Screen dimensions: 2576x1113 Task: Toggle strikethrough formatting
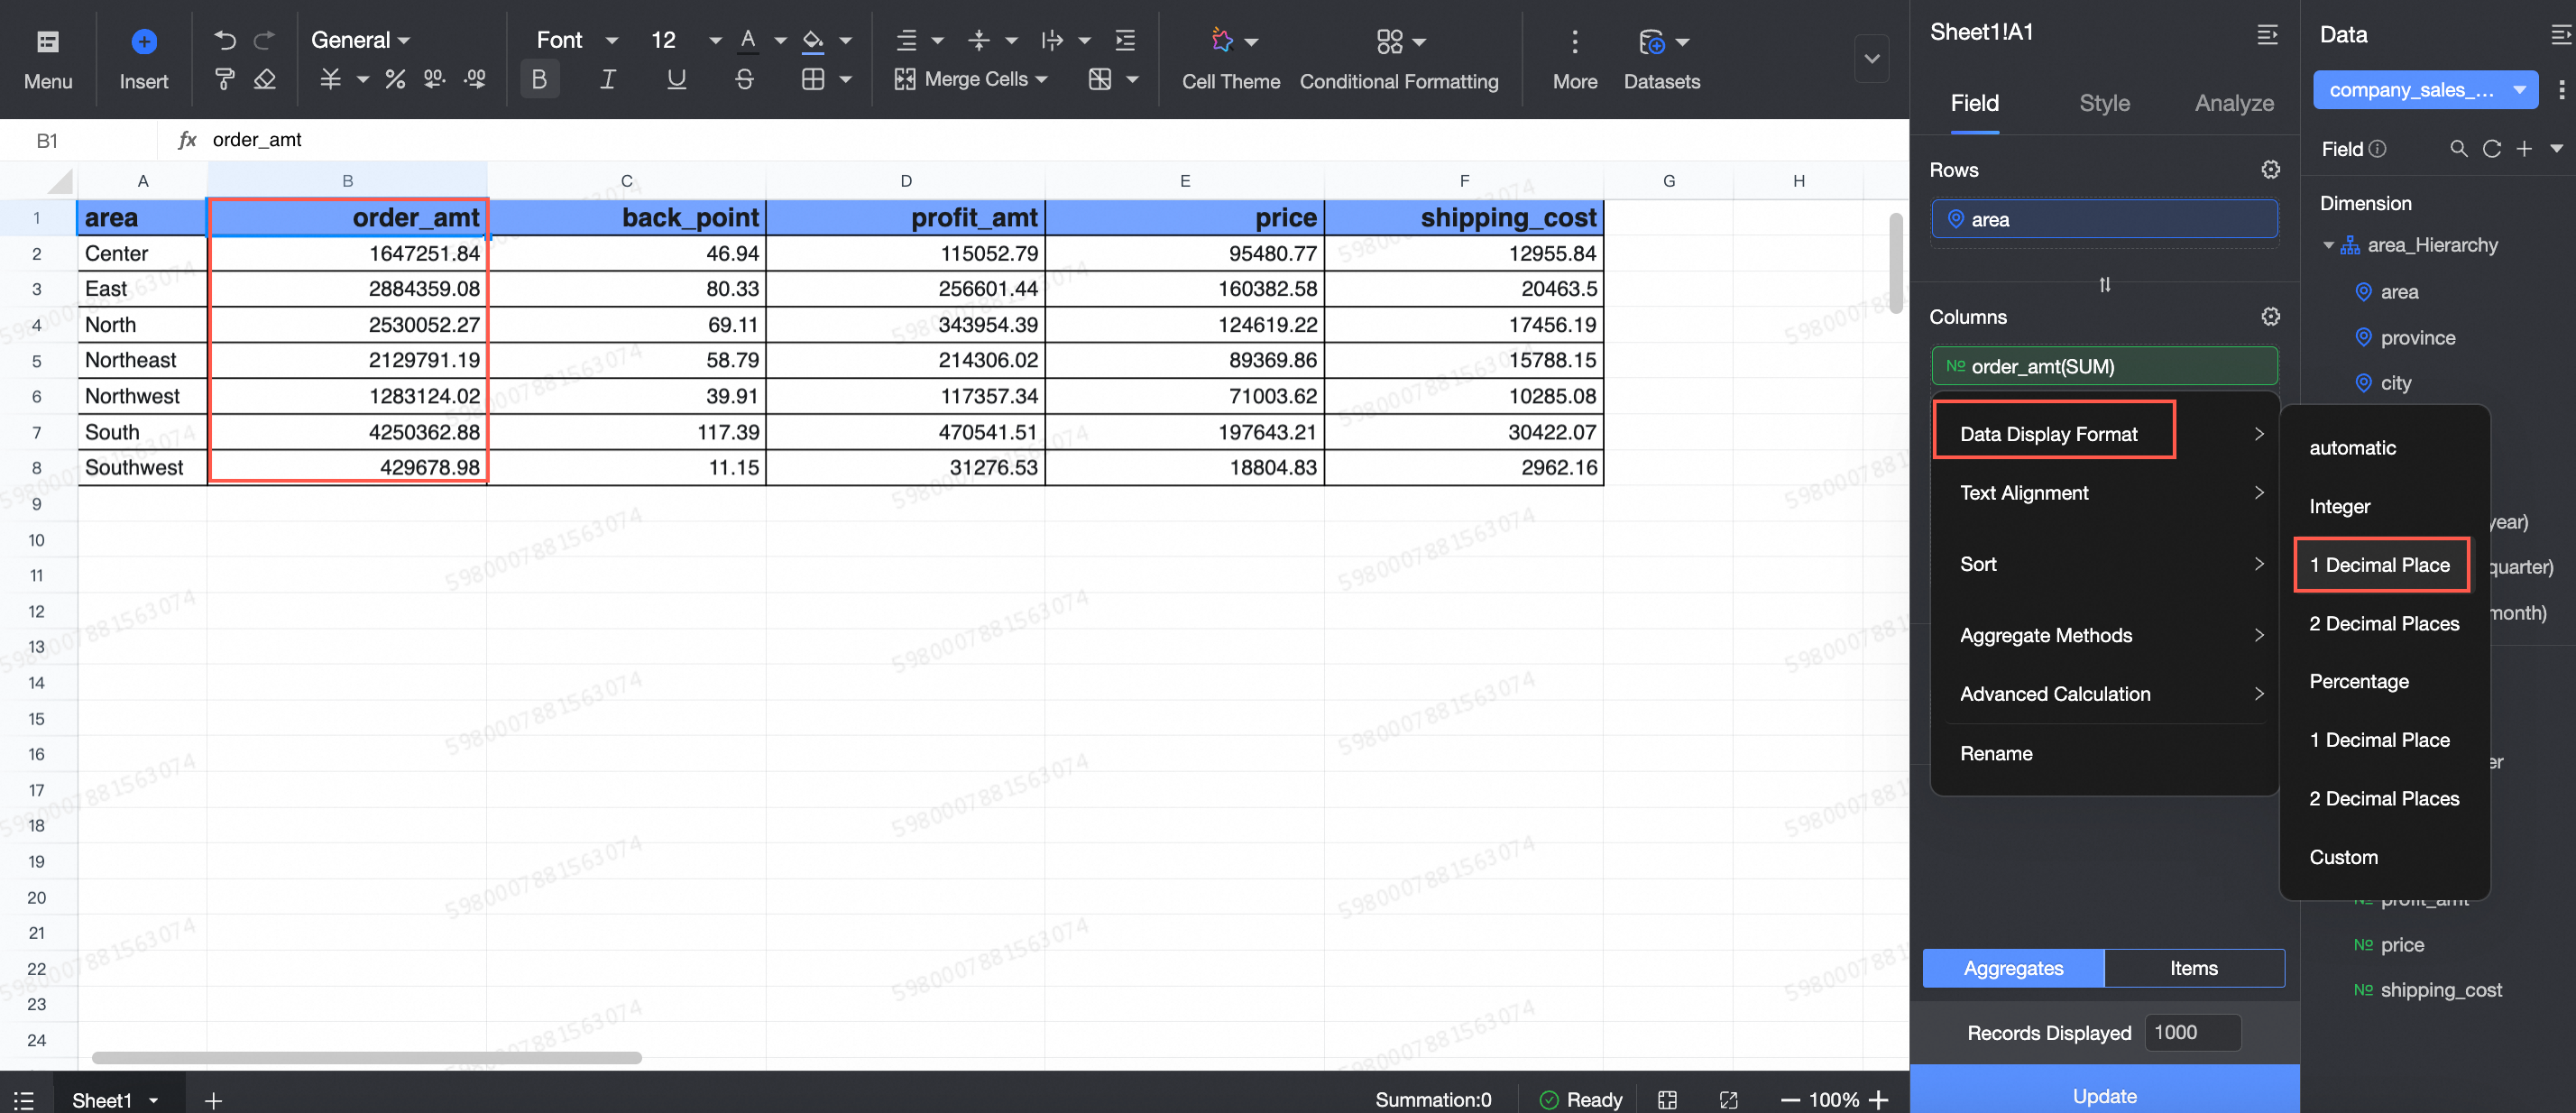(744, 79)
